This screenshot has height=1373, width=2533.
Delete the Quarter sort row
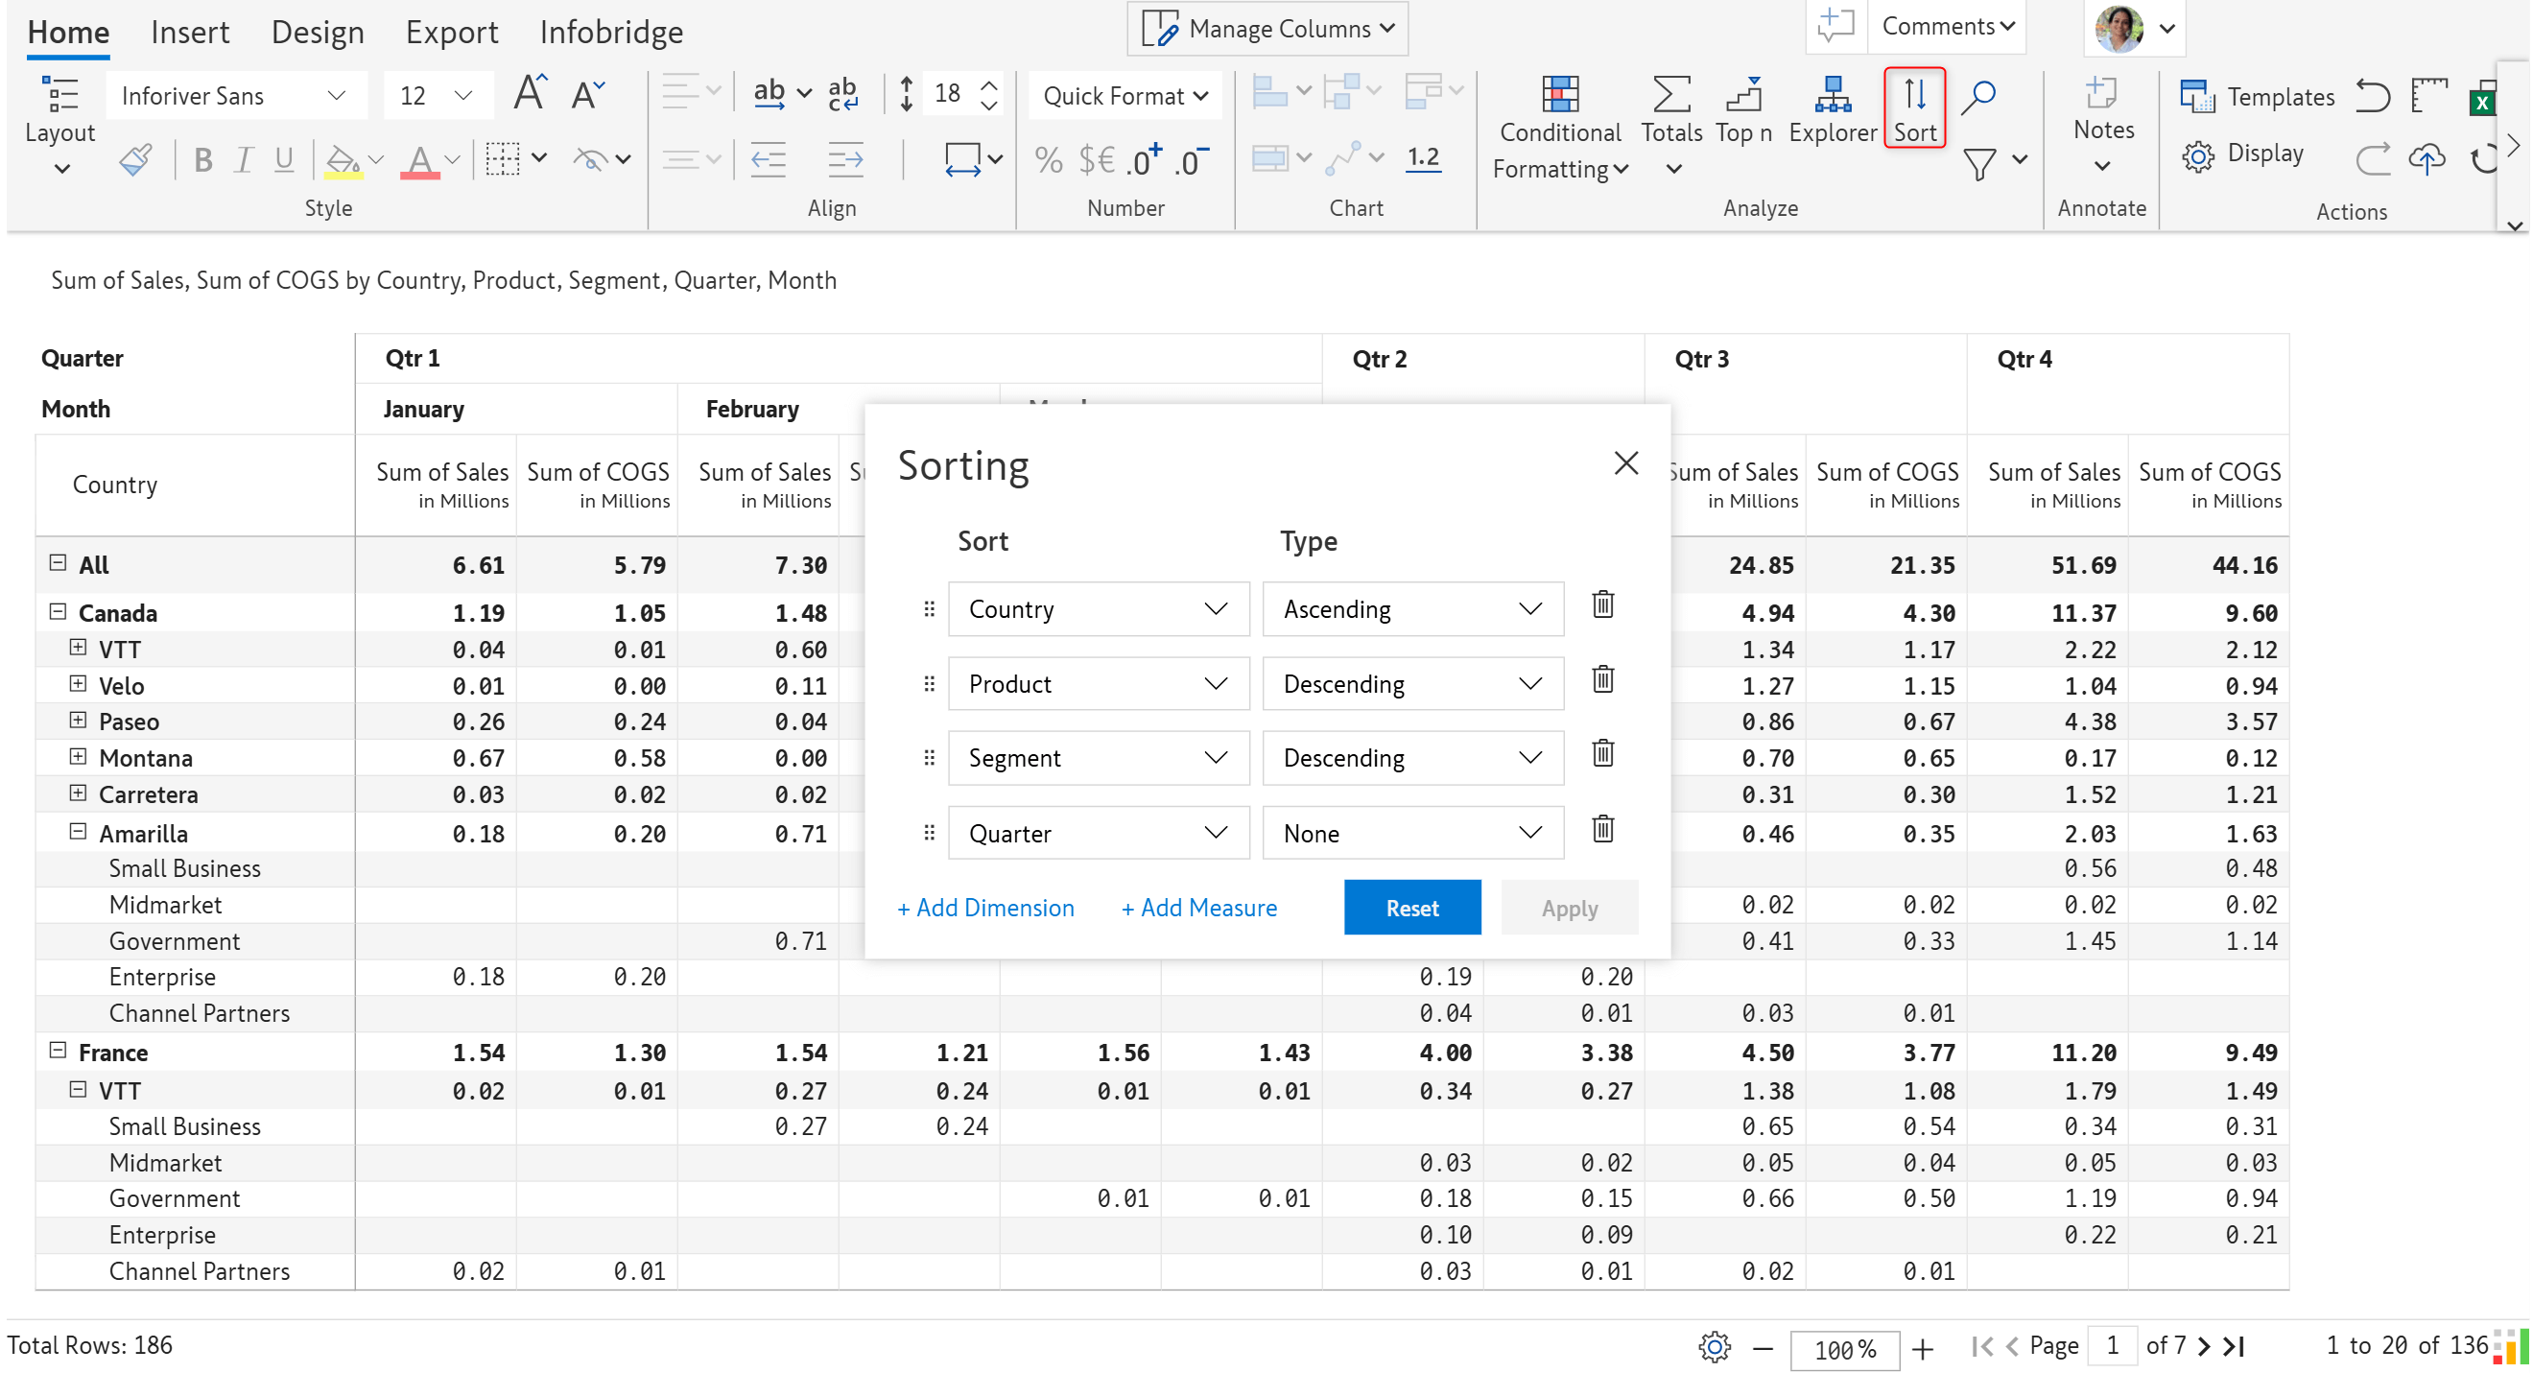pyautogui.click(x=1601, y=829)
